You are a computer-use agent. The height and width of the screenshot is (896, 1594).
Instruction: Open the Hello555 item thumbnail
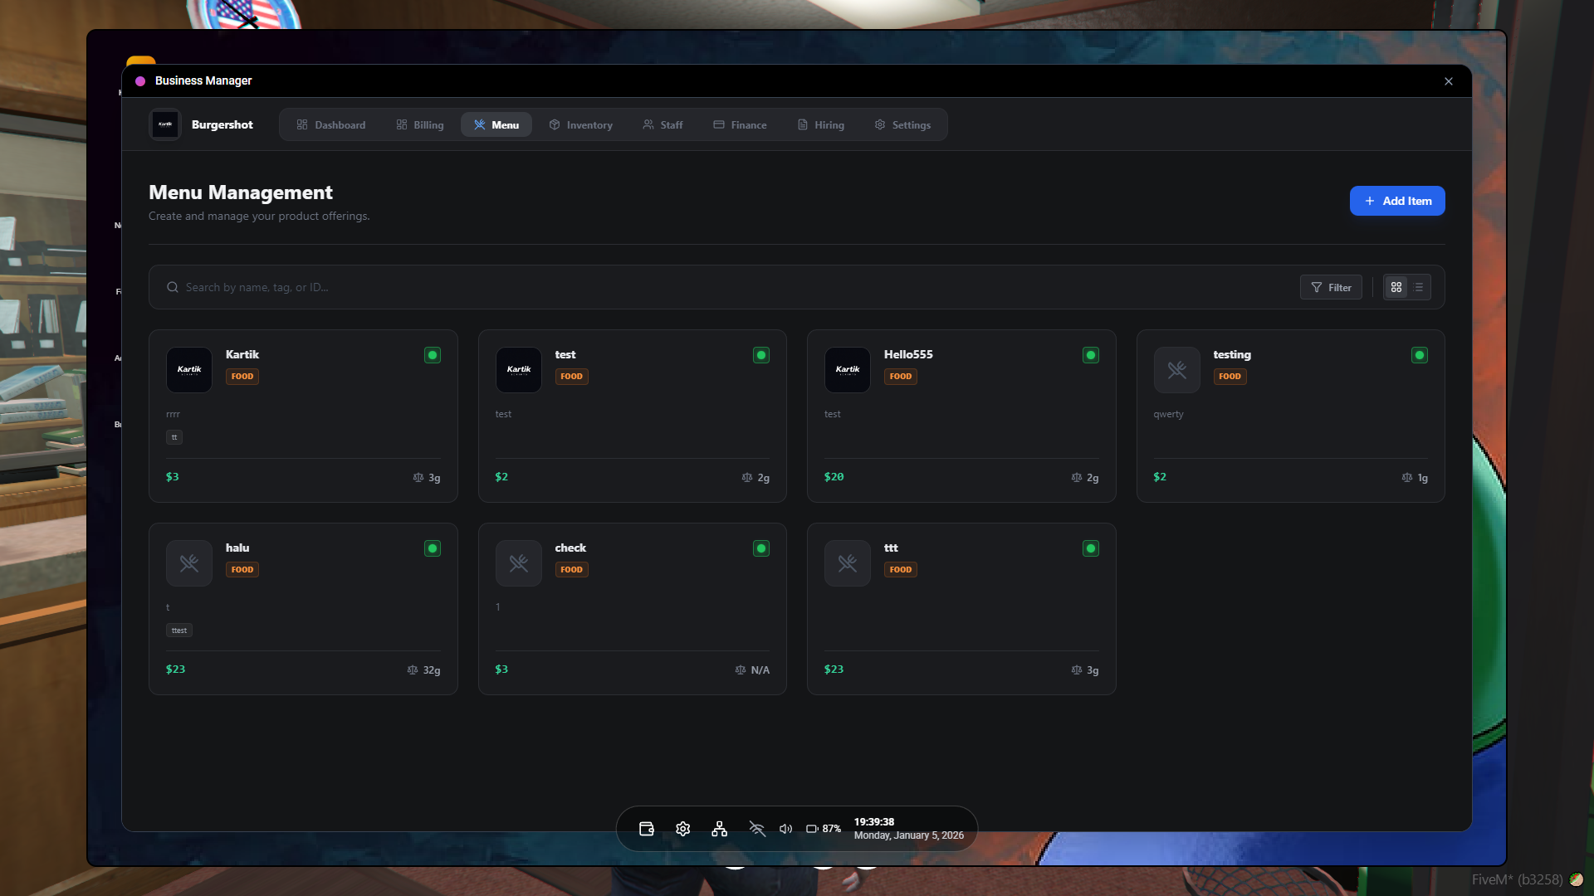point(848,370)
